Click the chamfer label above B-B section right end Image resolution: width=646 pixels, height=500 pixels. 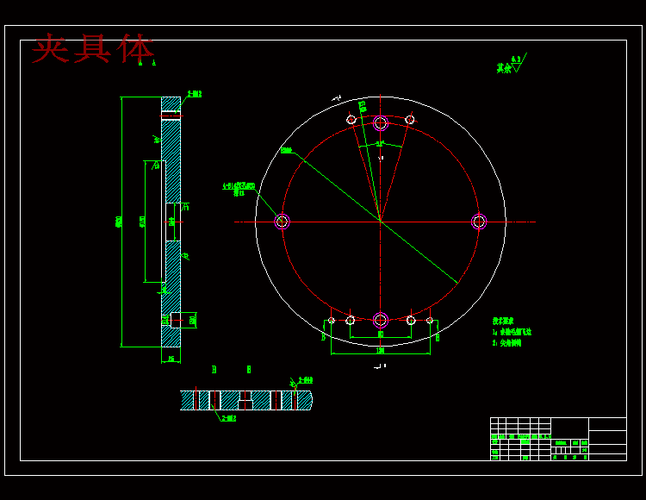pyautogui.click(x=305, y=380)
